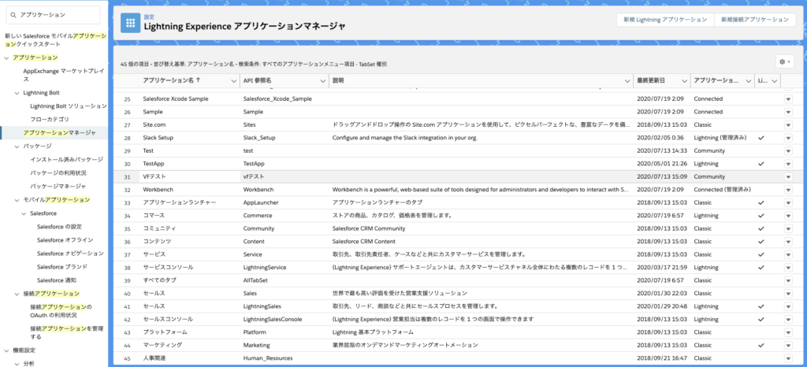Click the 設定 breadcrumb label
Image resolution: width=807 pixels, height=367 pixels.
point(149,17)
